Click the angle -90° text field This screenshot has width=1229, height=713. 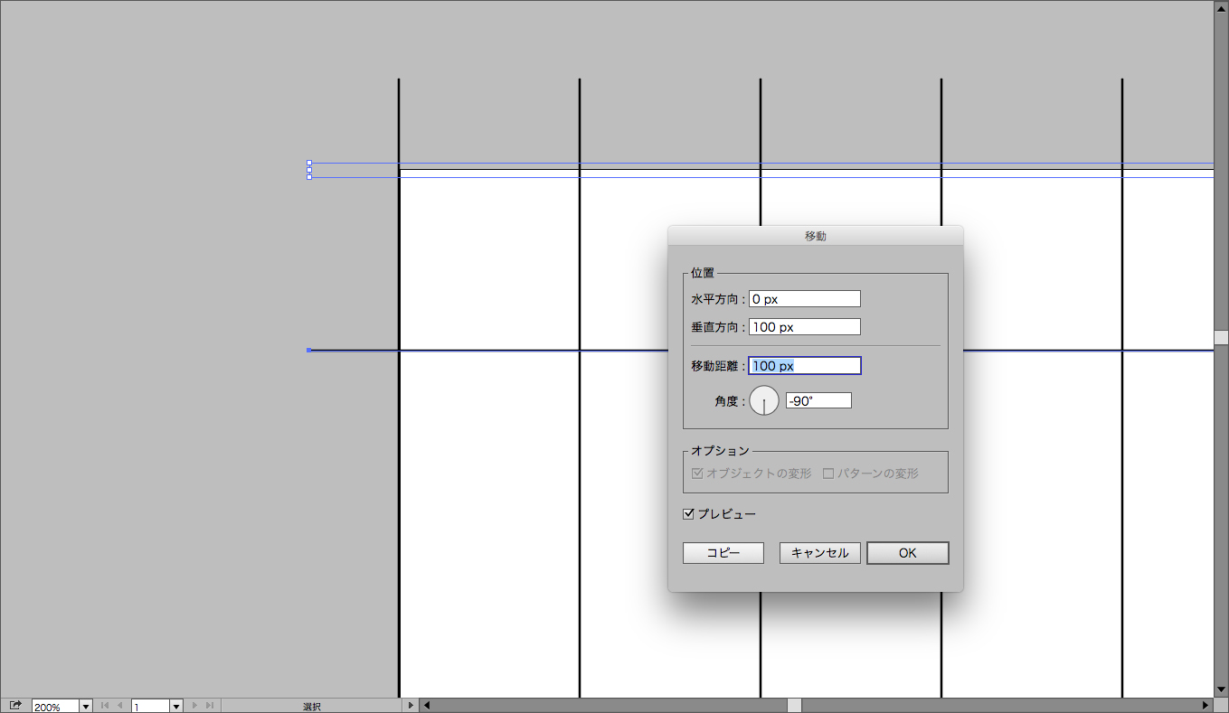click(x=818, y=400)
